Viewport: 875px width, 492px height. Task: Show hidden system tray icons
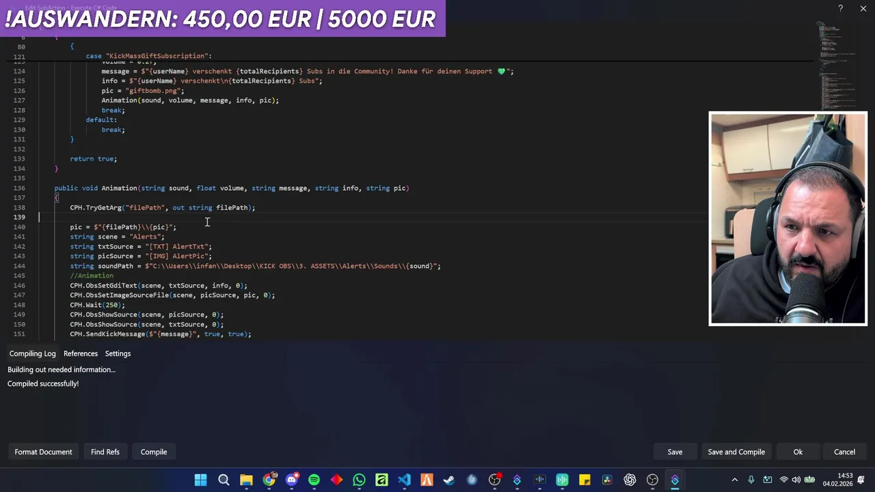pyautogui.click(x=735, y=480)
